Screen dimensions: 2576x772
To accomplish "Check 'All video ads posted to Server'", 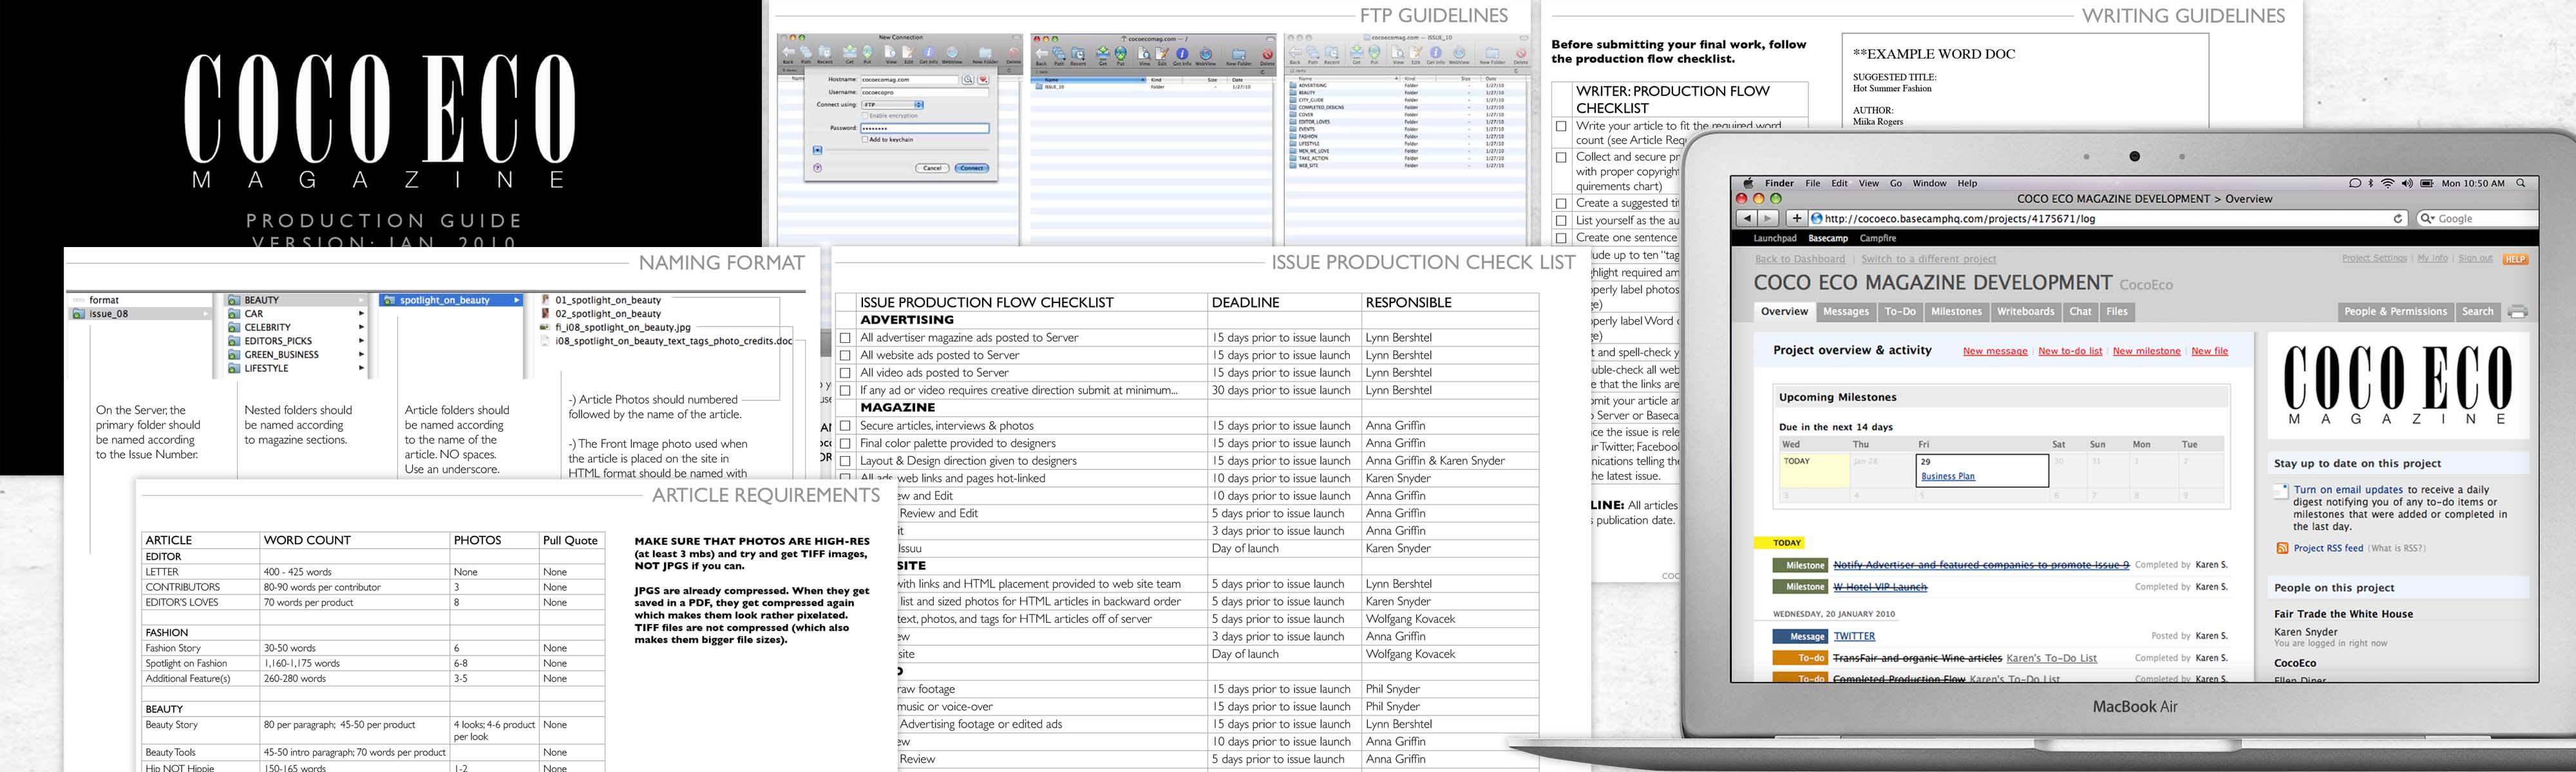I will pos(845,374).
